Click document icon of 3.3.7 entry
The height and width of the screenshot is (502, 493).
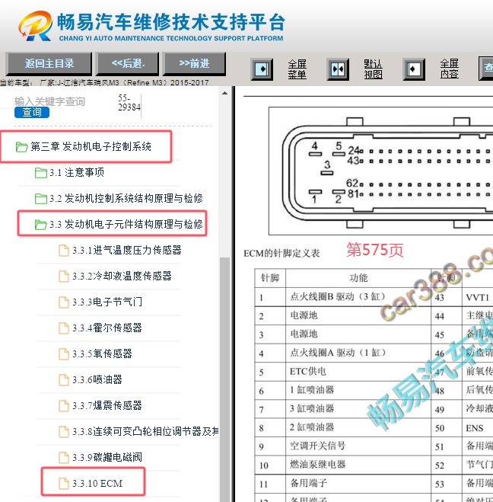coord(64,406)
